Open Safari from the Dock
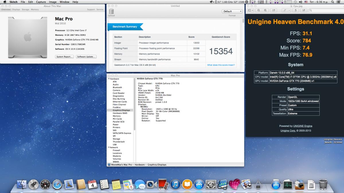Image resolution: width=344 pixels, height=193 pixels. pos(57,185)
